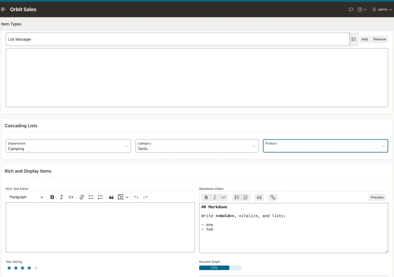Insert block quote in Rich Text Editor
This screenshot has height=277, width=394.
(x=111, y=197)
